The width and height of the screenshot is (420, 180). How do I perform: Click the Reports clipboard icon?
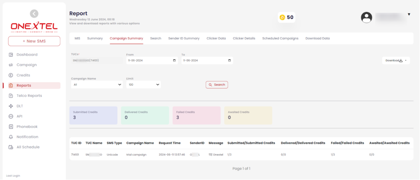(11, 85)
